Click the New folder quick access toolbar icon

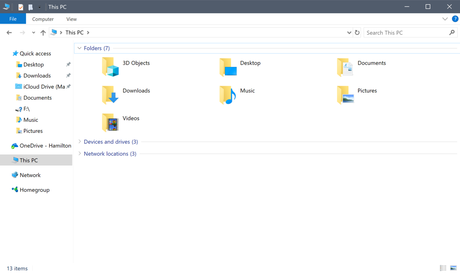point(30,7)
